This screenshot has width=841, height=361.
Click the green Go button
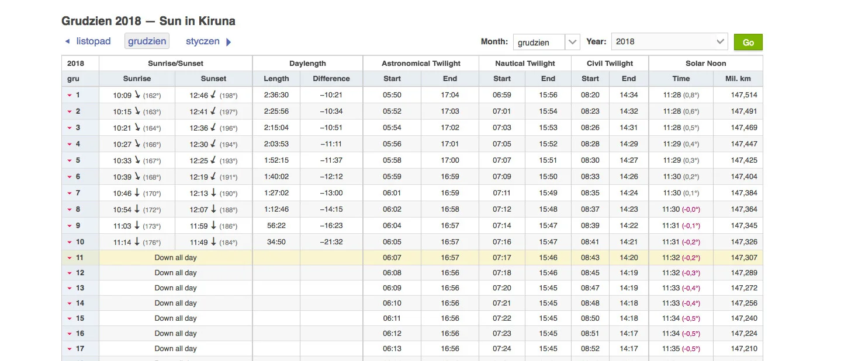(x=748, y=42)
